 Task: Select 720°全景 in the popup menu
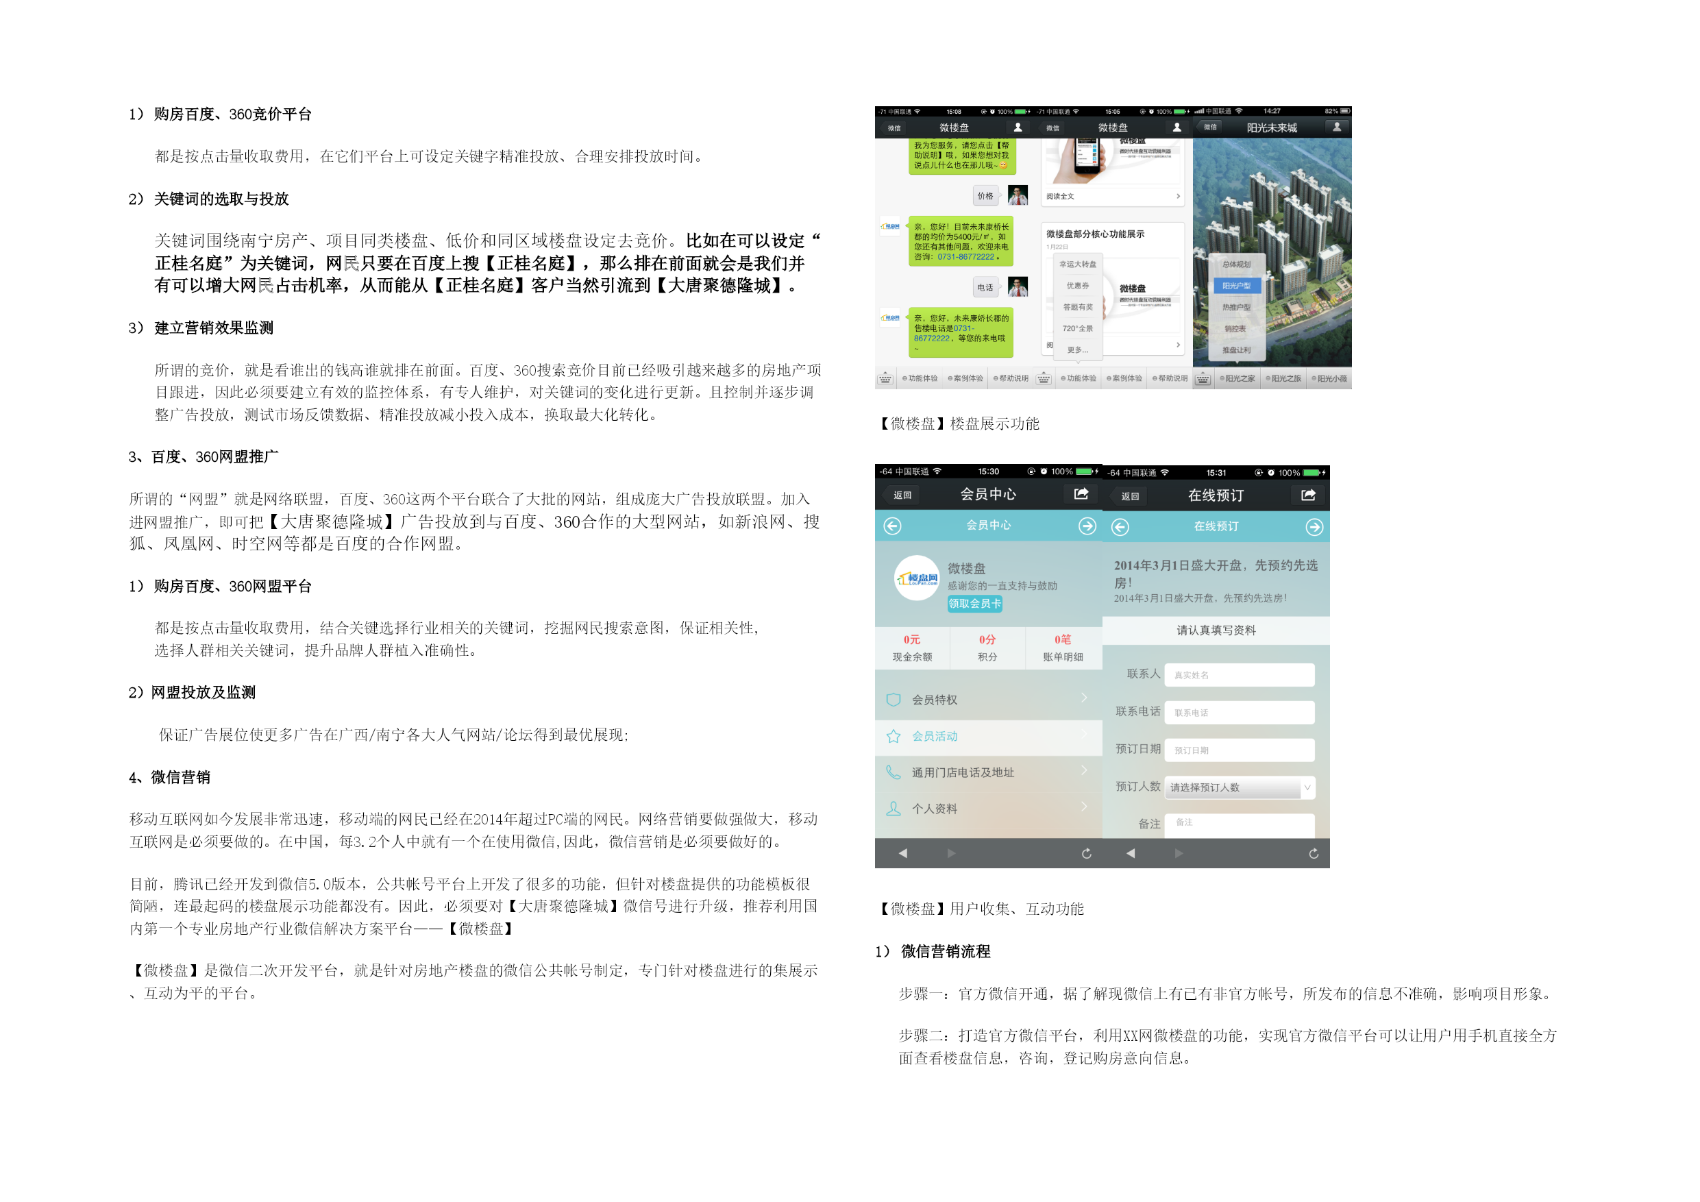click(x=1077, y=329)
